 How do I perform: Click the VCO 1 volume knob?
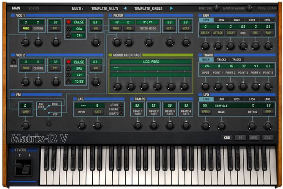point(96,42)
